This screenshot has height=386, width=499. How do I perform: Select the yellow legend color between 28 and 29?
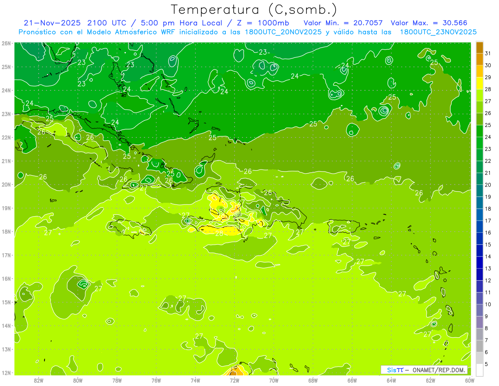pyautogui.click(x=479, y=83)
